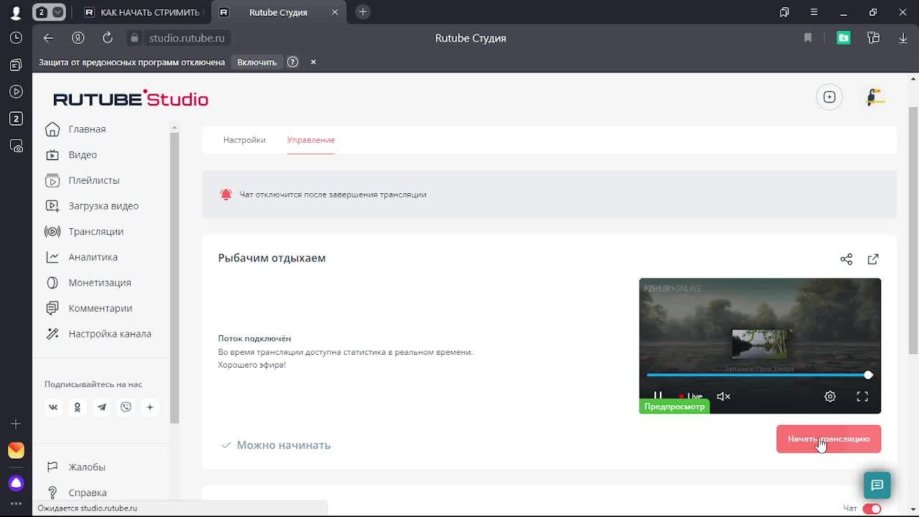This screenshot has width=919, height=517.
Task: Click the RUTUBE Studio logo
Action: (131, 99)
